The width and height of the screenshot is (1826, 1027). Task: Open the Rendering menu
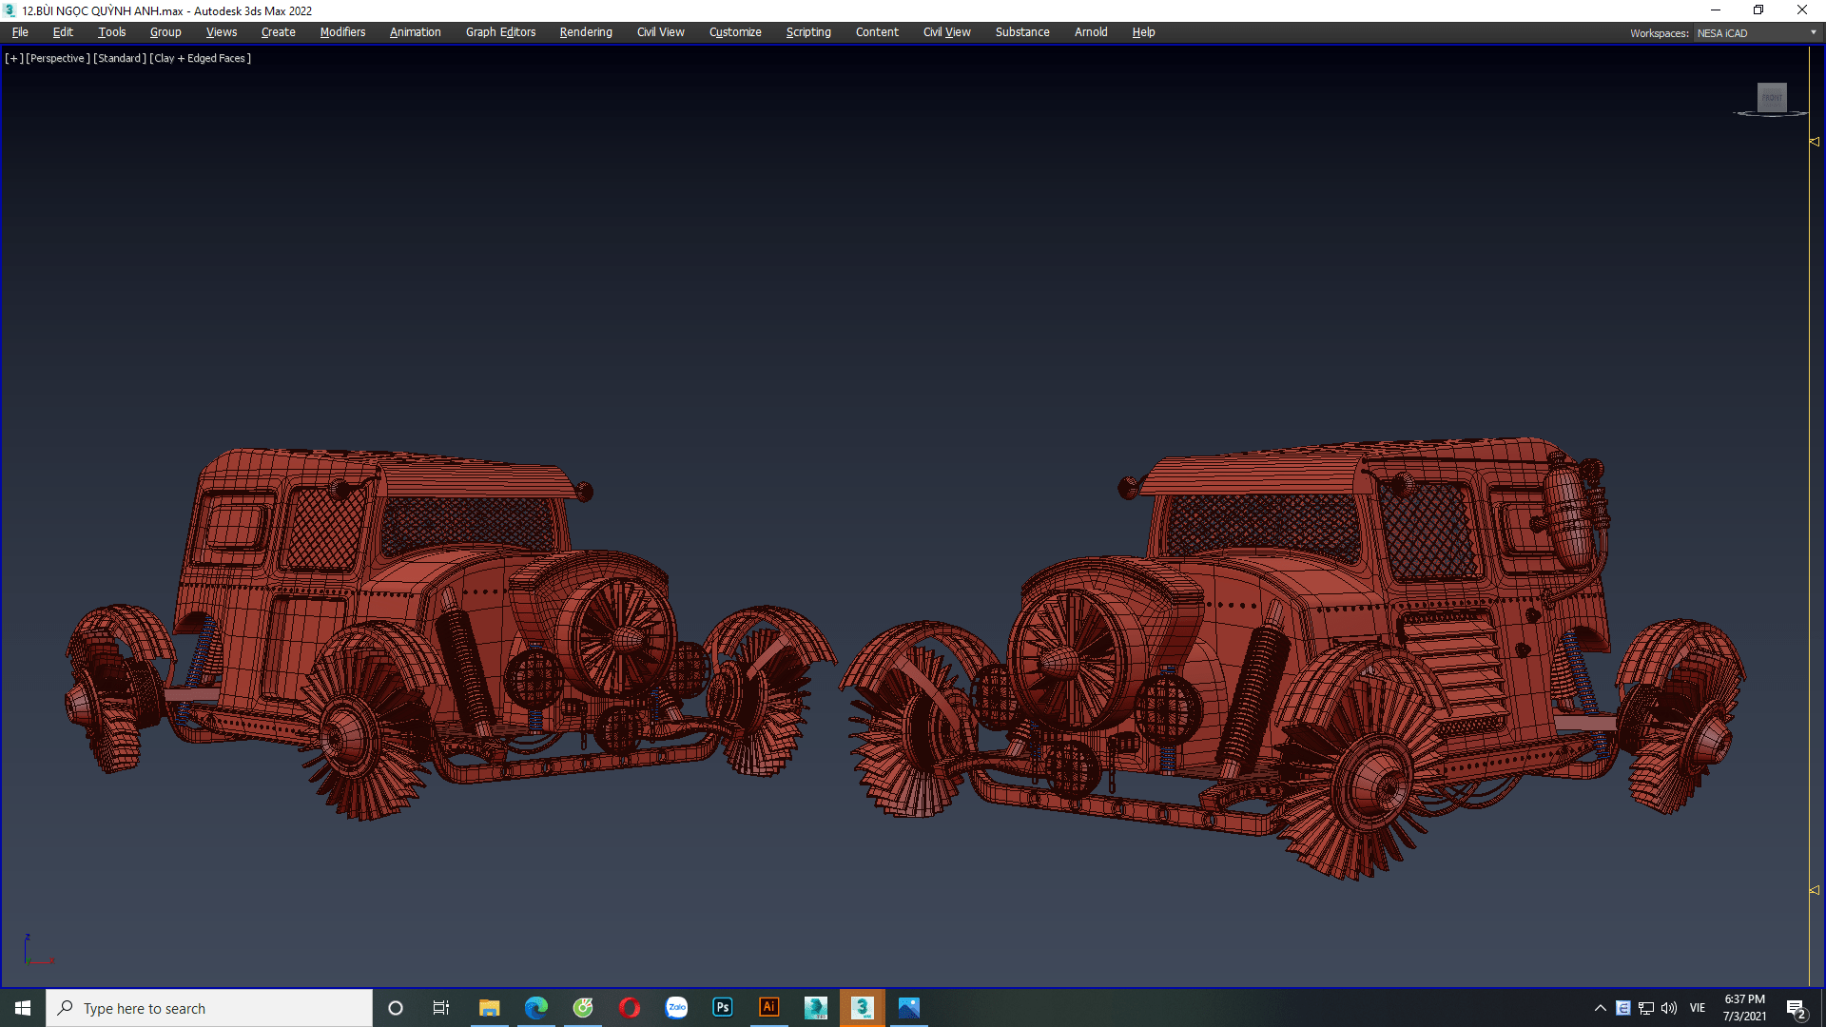[586, 32]
